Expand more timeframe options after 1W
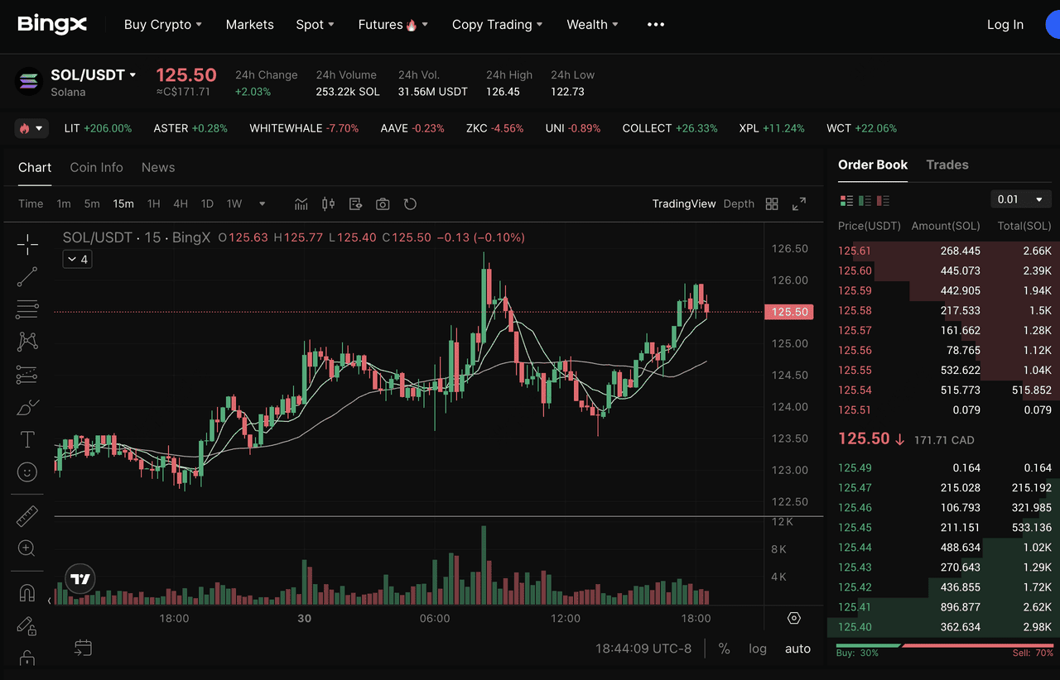 click(x=263, y=204)
